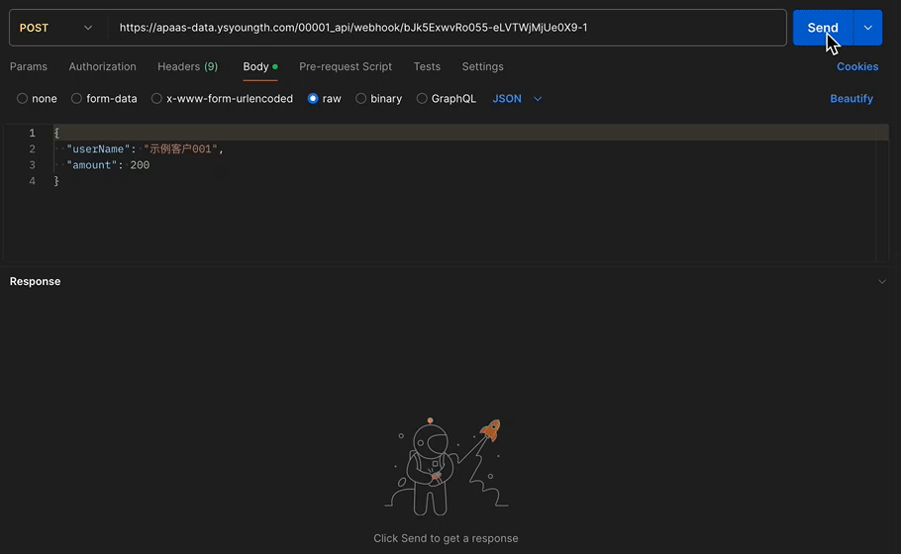Click the astronaut illustration
This screenshot has height=554, width=901.
(x=446, y=467)
